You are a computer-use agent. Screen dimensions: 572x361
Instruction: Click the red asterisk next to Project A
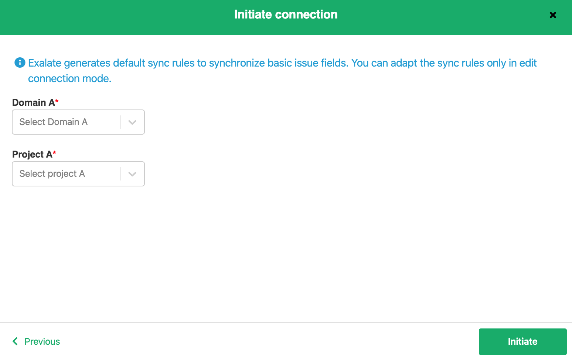[54, 152]
